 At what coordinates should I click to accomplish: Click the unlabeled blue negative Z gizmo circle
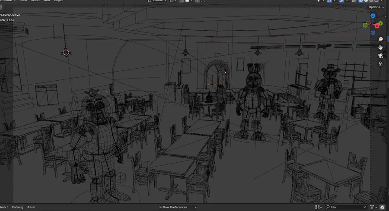pyautogui.click(x=373, y=33)
